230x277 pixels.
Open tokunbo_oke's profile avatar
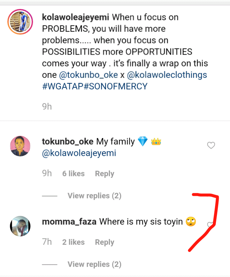click(20, 146)
